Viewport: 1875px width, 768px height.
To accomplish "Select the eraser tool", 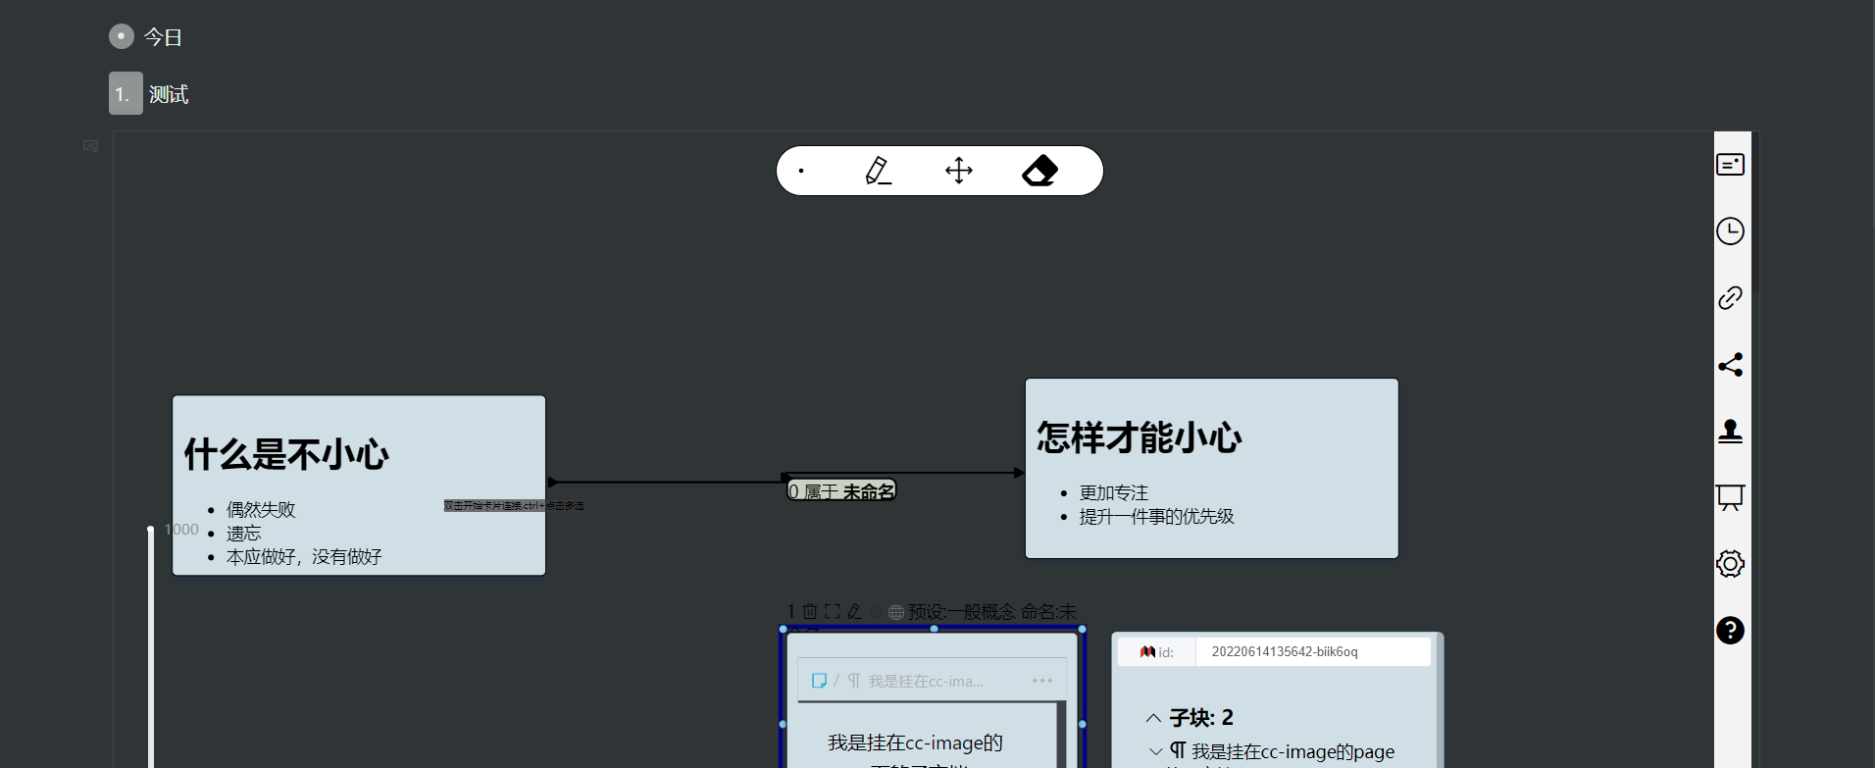I will point(1040,171).
